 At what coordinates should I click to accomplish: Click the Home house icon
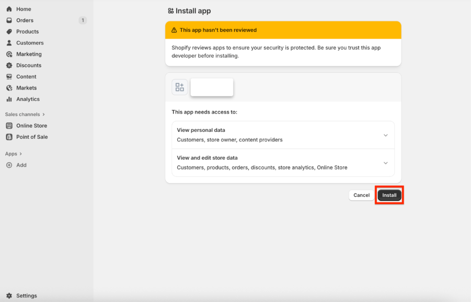click(x=9, y=9)
